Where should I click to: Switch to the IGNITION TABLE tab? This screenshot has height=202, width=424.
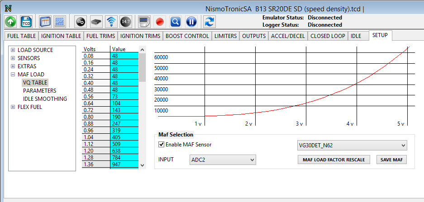(61, 36)
